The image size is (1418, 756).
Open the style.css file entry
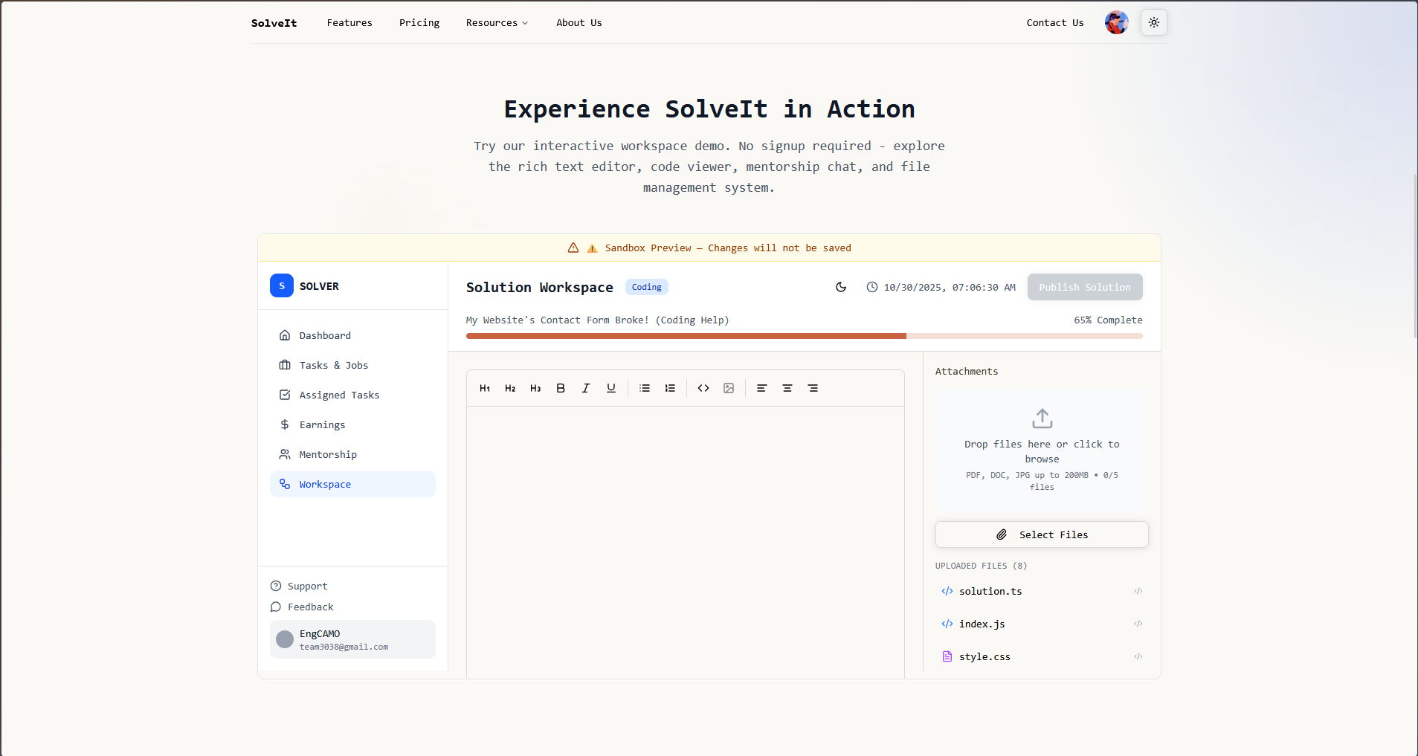coord(984,656)
